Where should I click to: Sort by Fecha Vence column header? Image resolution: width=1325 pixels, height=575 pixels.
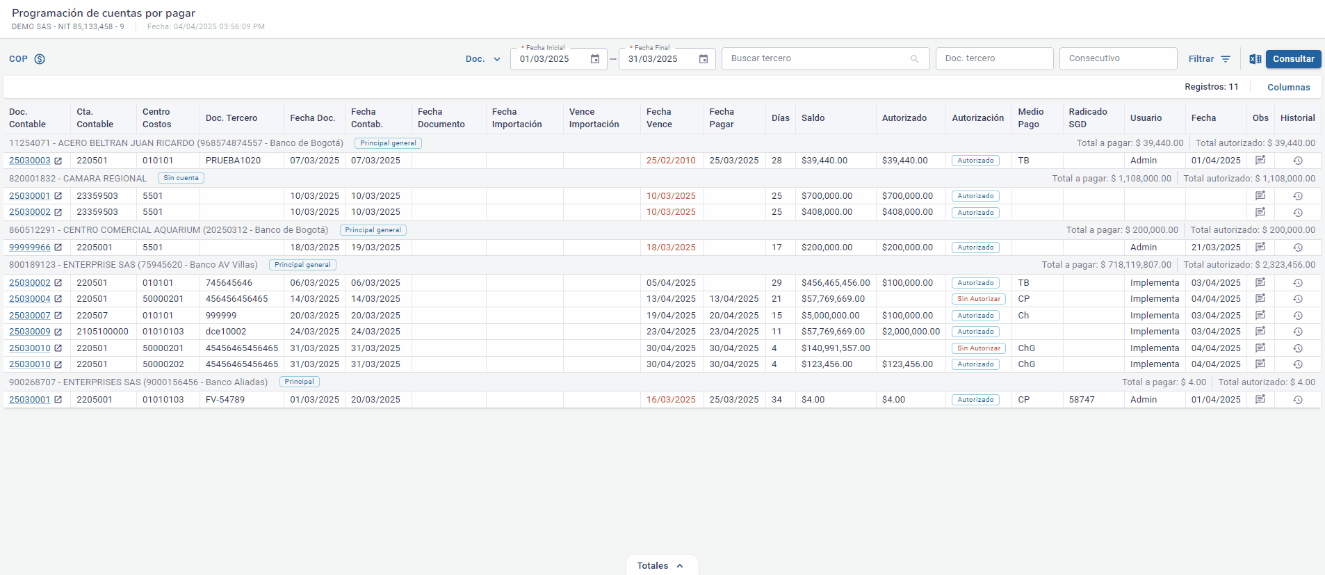(659, 118)
